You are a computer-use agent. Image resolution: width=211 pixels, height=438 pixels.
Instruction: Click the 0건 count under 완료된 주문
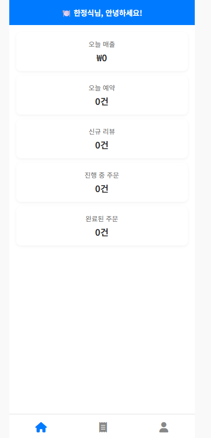click(x=102, y=232)
